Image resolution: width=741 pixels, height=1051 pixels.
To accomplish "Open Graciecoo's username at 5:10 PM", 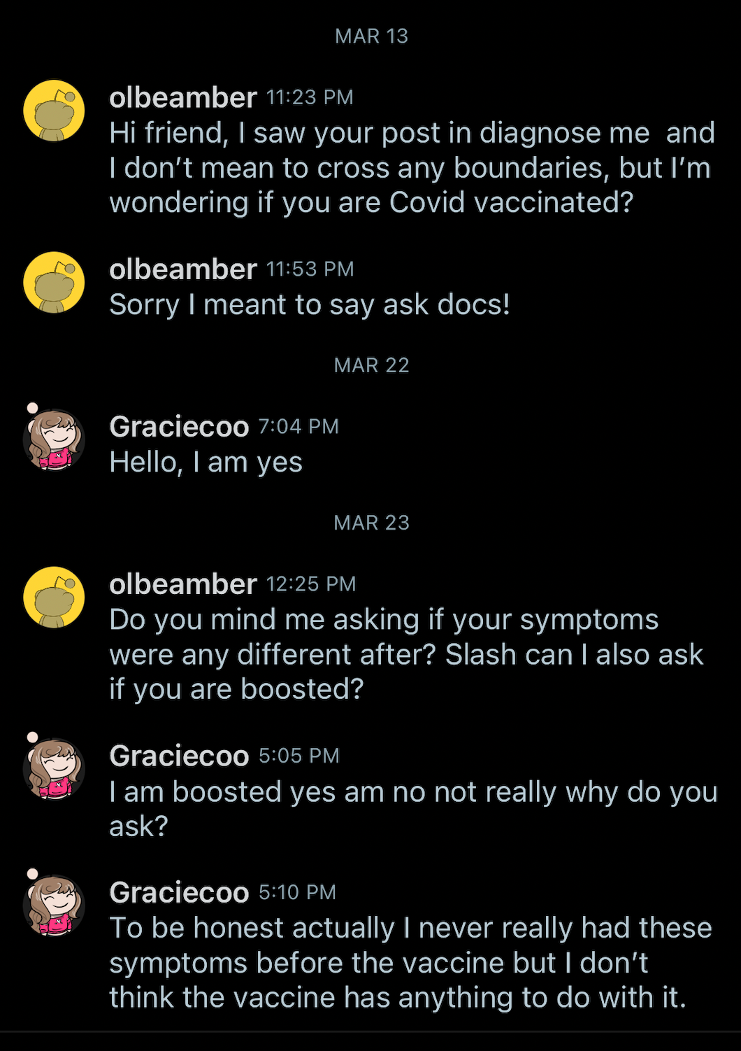I will pos(179,892).
